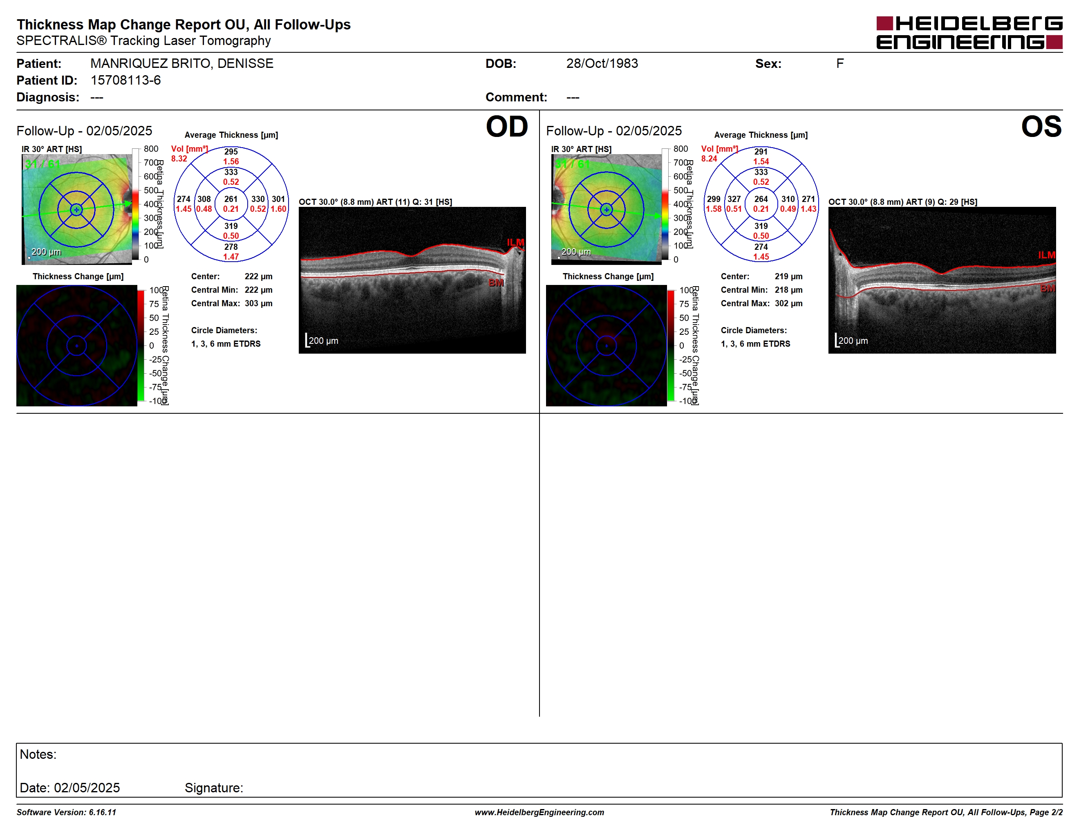1079x834 pixels.
Task: Click the 'Comment:' label
Action: [516, 97]
